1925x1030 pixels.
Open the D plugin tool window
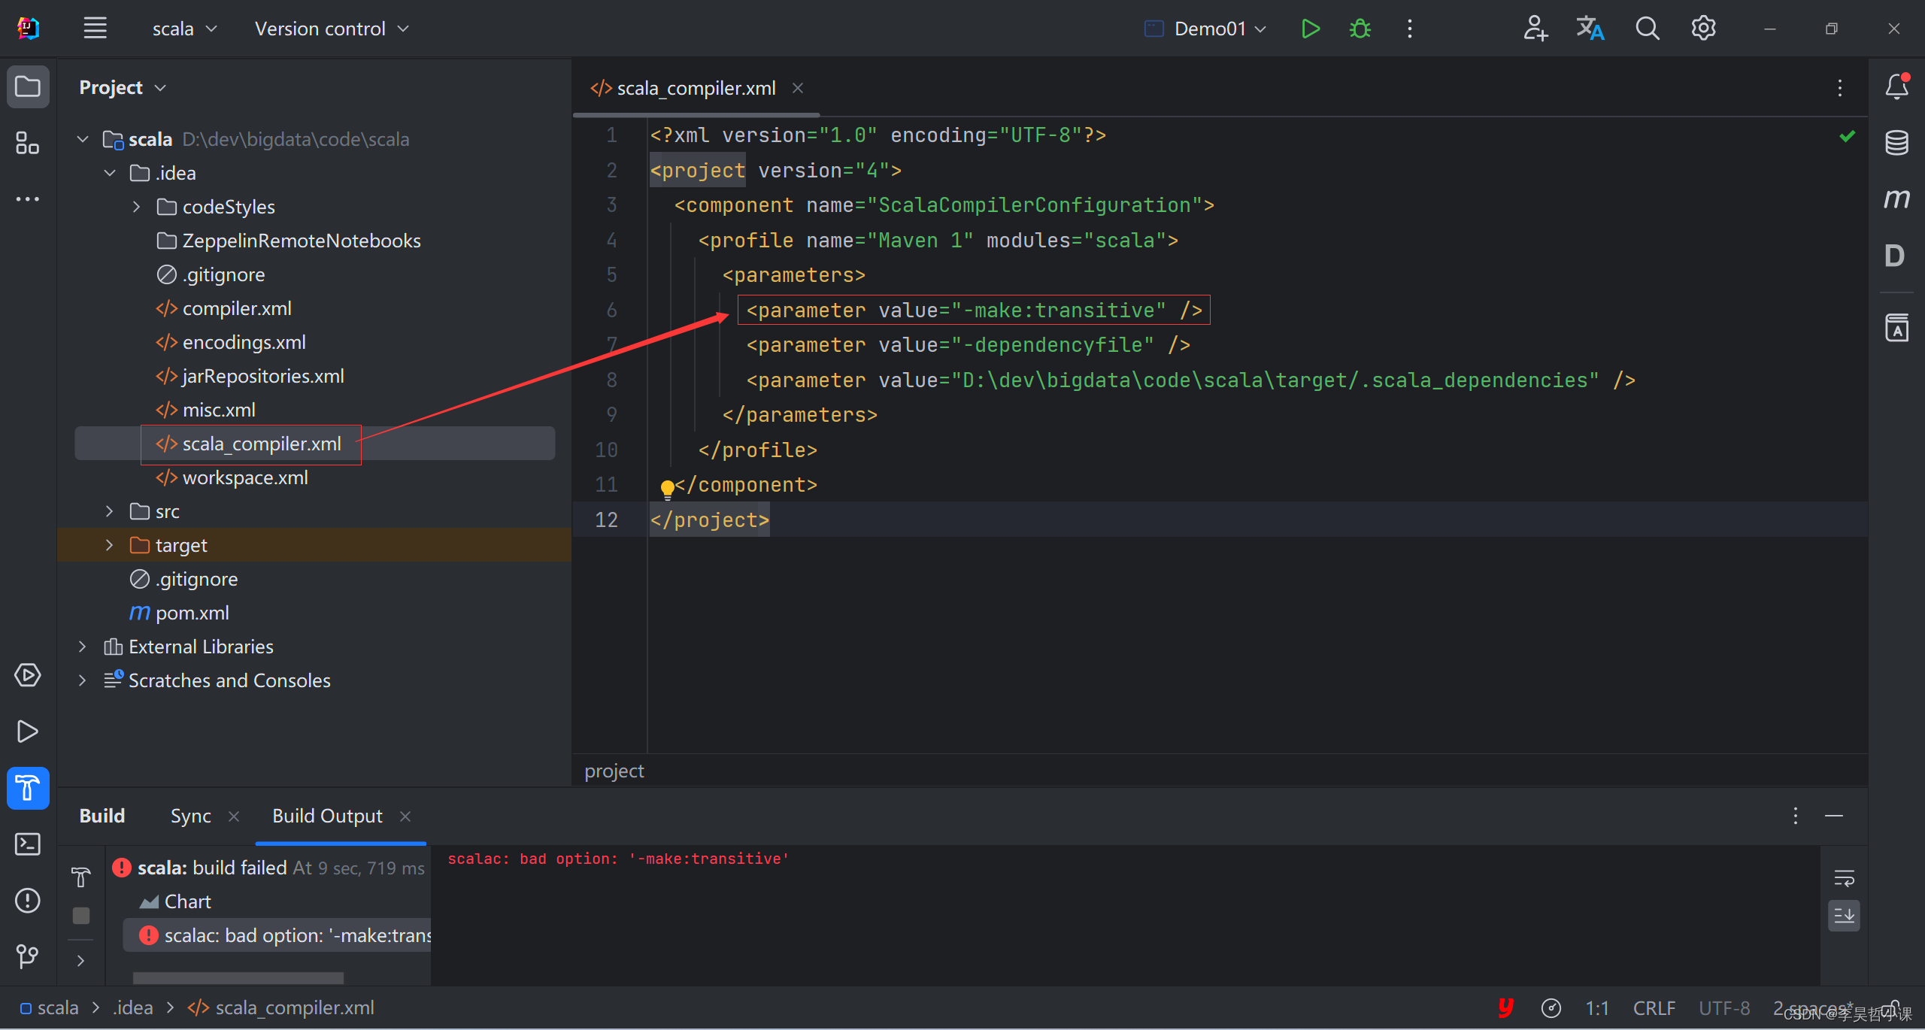point(1895,256)
